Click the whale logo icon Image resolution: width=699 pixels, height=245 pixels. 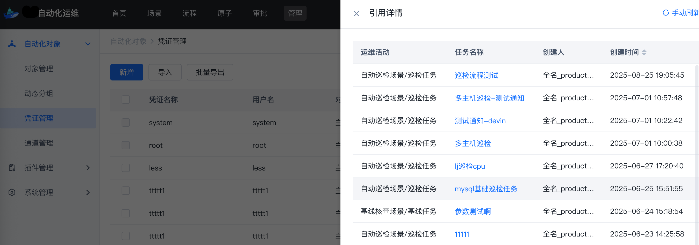pyautogui.click(x=11, y=13)
